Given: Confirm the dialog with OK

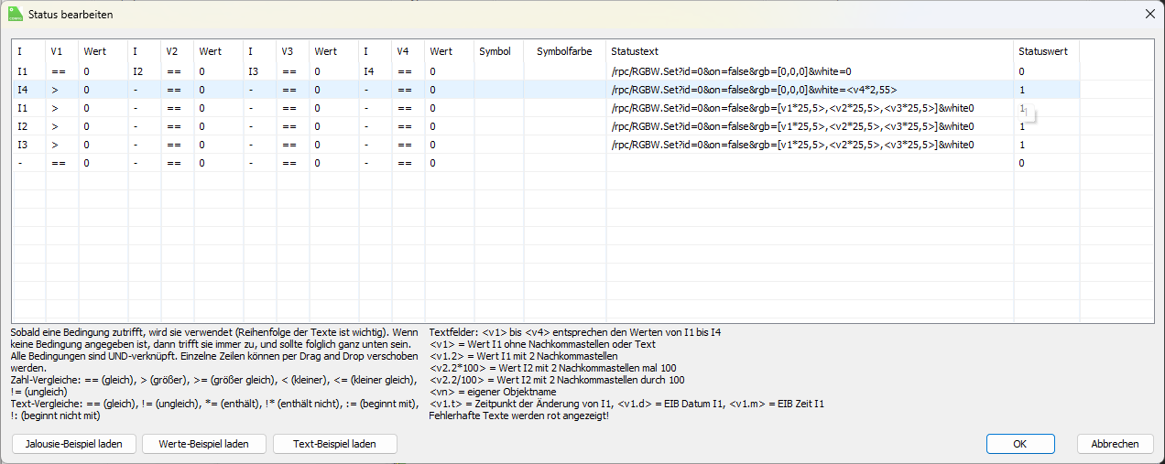Looking at the screenshot, I should 1020,444.
